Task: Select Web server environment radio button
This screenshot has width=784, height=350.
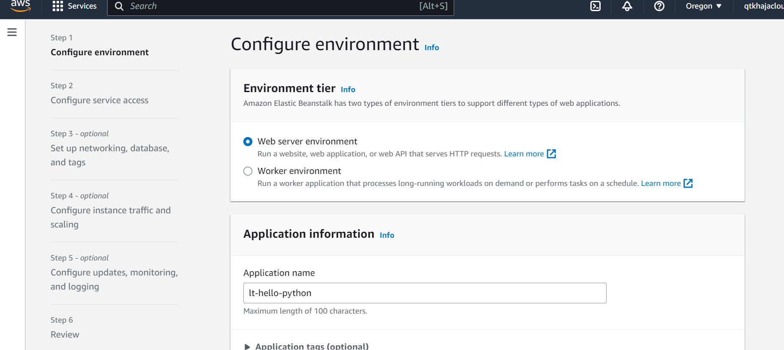Action: click(248, 141)
